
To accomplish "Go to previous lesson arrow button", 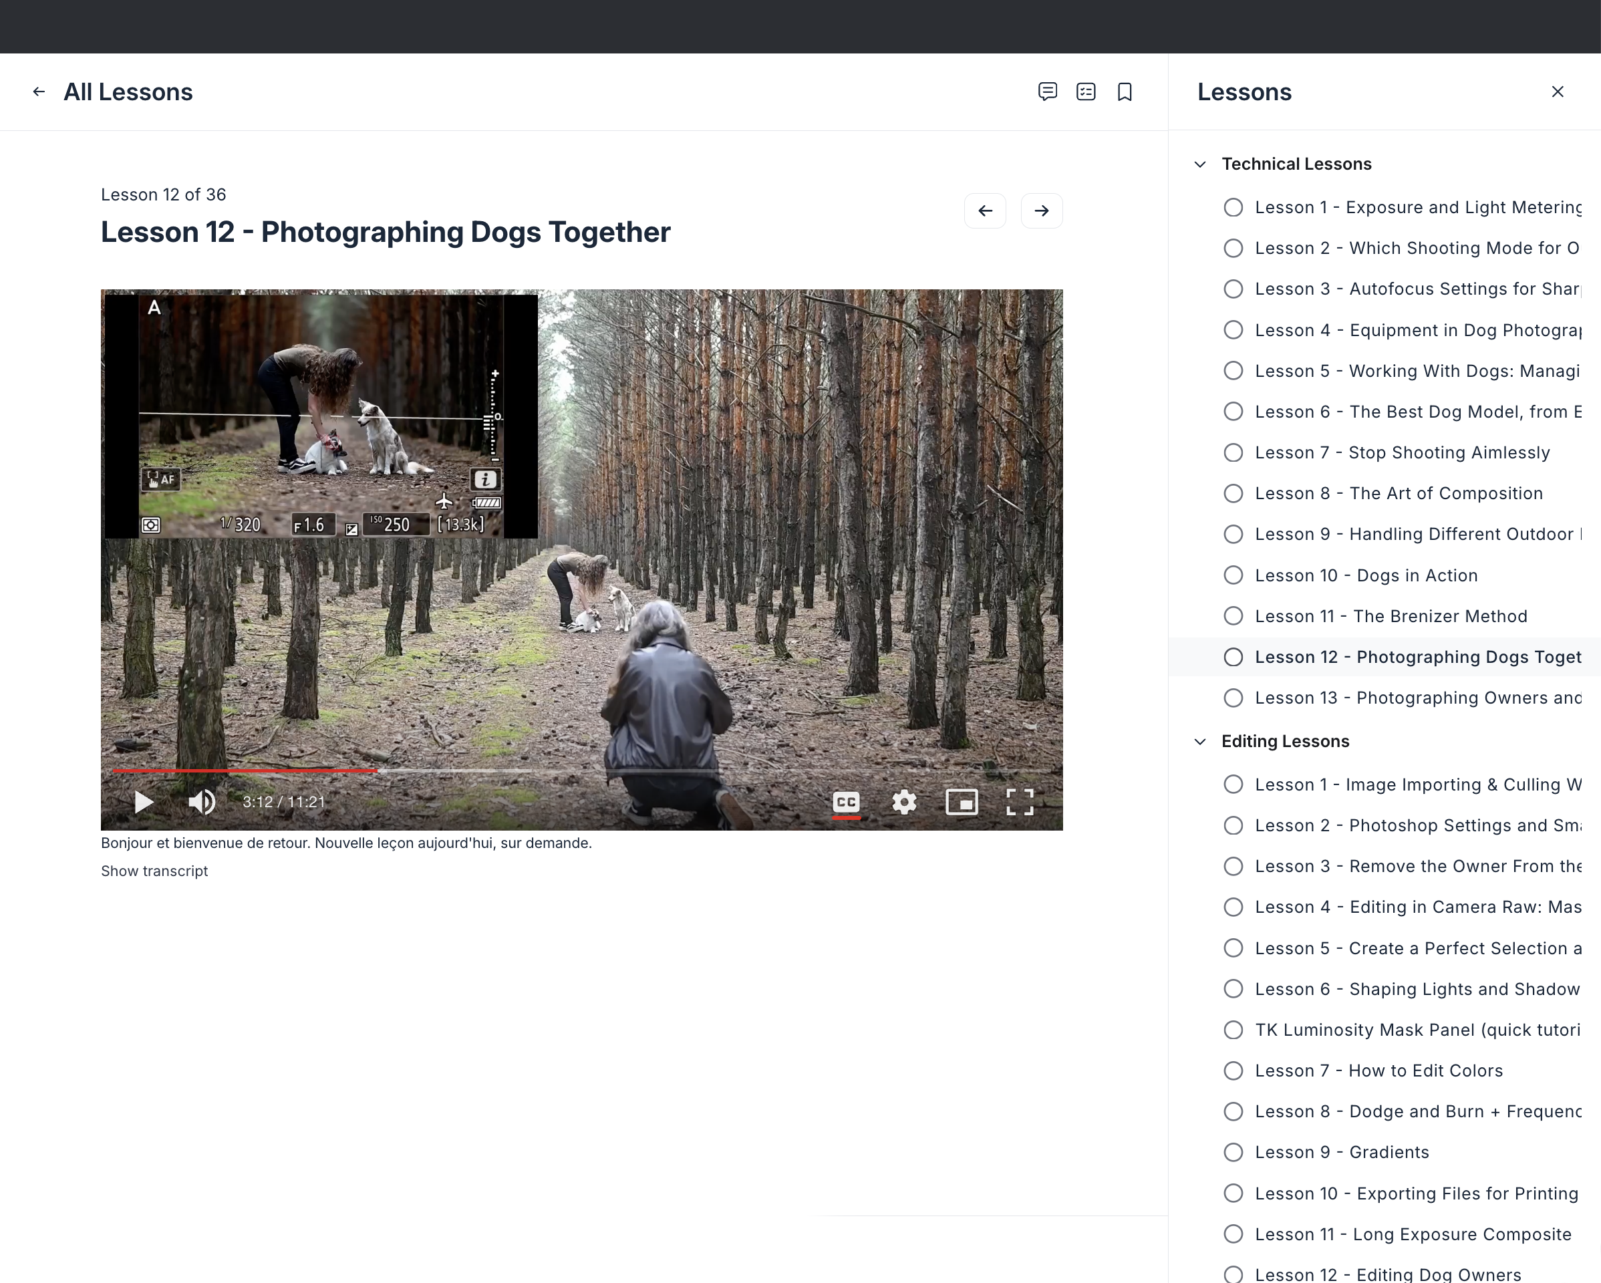I will tap(985, 211).
